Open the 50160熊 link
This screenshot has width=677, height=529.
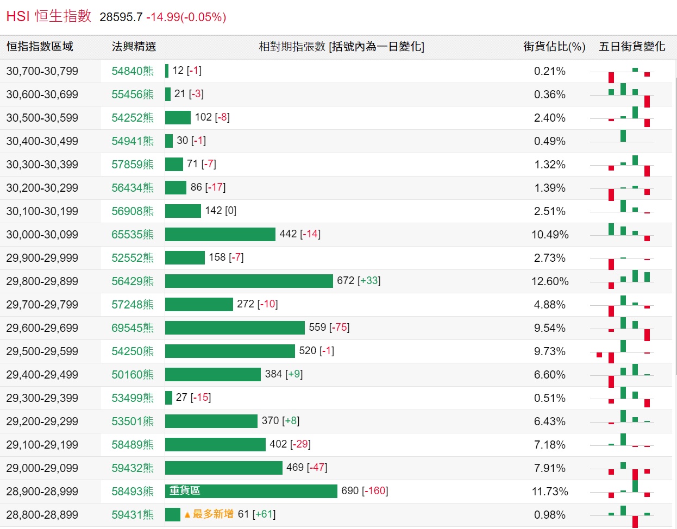tap(133, 375)
